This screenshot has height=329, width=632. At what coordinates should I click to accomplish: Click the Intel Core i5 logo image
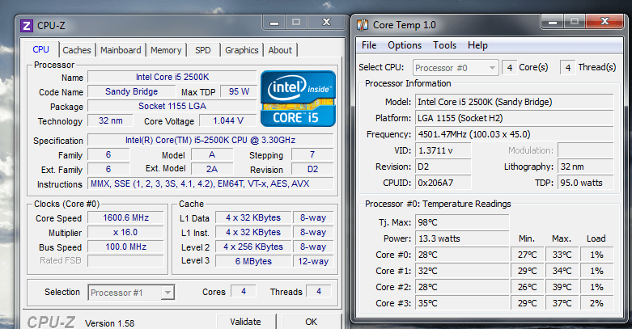tap(298, 99)
